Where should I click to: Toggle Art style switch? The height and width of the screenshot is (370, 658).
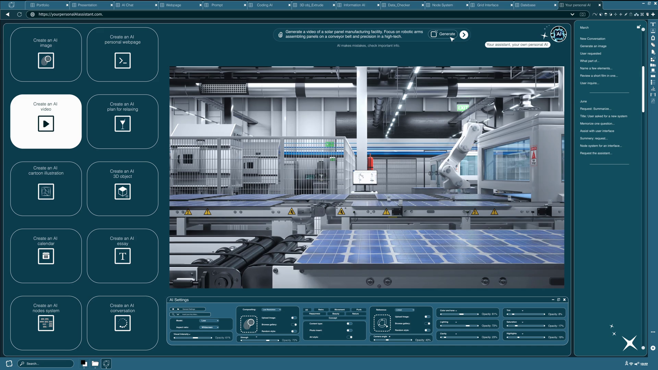pyautogui.click(x=350, y=337)
